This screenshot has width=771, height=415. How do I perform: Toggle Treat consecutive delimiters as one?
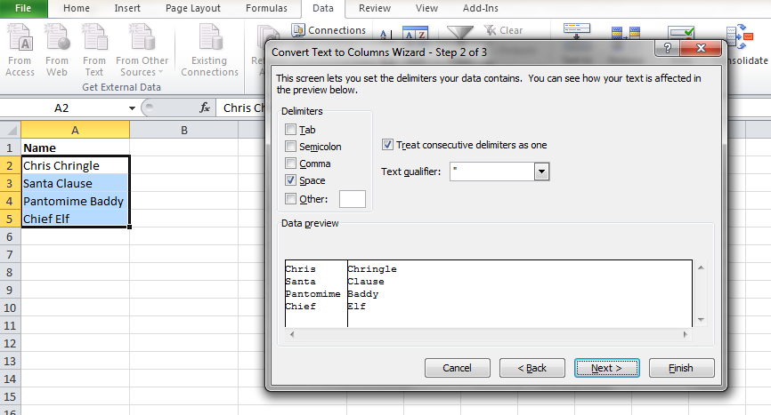point(388,145)
